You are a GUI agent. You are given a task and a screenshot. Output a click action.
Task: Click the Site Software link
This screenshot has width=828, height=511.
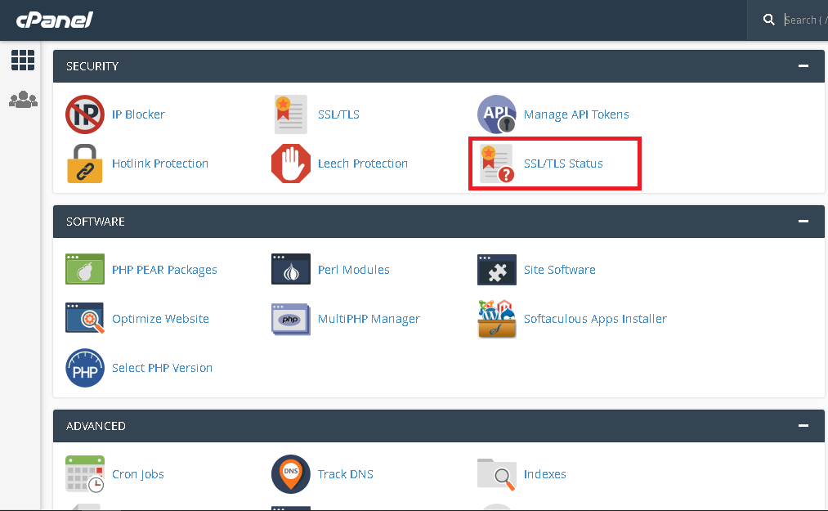pos(559,270)
